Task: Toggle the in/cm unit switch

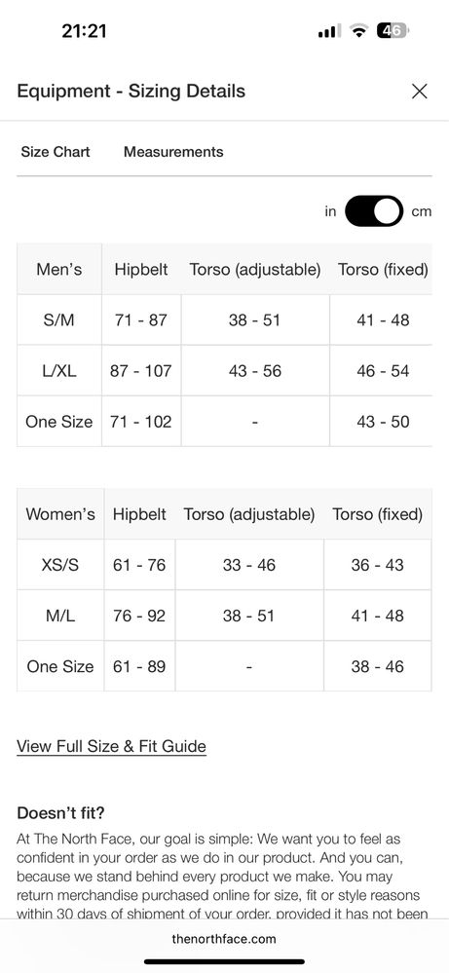Action: (x=373, y=211)
